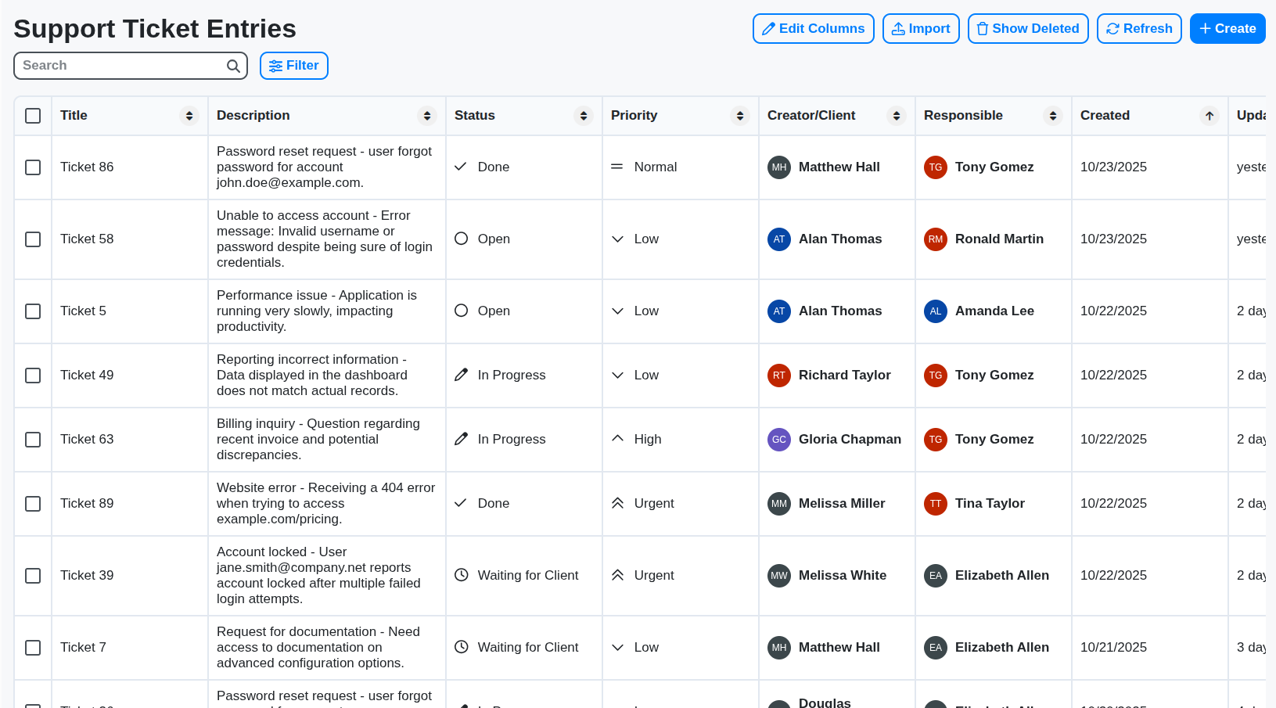Click inside the Search field
The width and height of the screenshot is (1276, 708).
[x=117, y=66]
